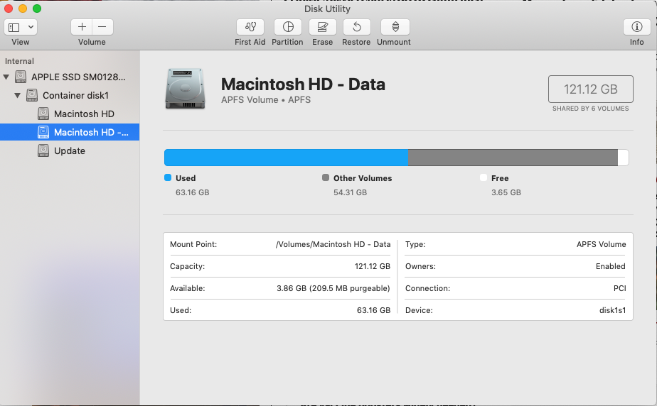
Task: Select the highlighted Macintosh HD - Data row
Action: click(70, 132)
